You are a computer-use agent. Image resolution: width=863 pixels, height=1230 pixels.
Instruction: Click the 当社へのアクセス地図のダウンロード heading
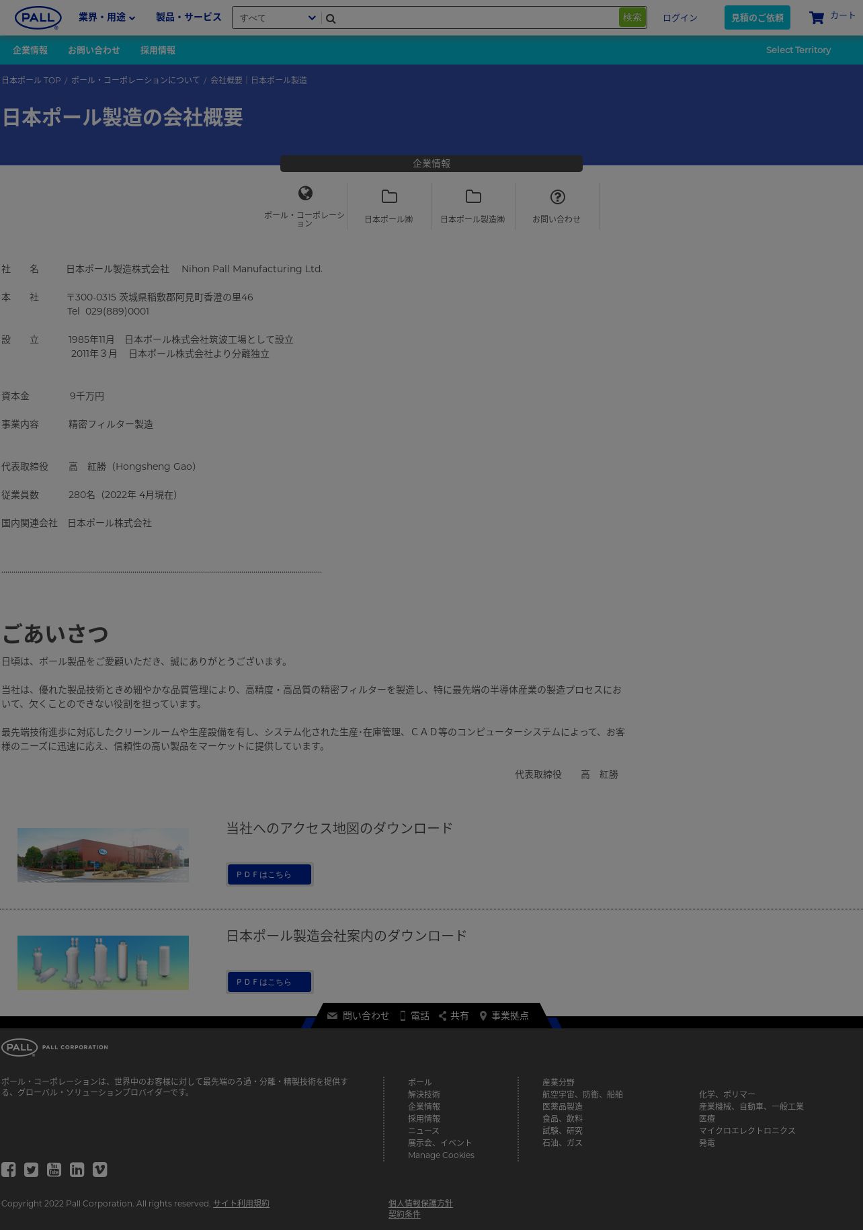[x=339, y=828]
